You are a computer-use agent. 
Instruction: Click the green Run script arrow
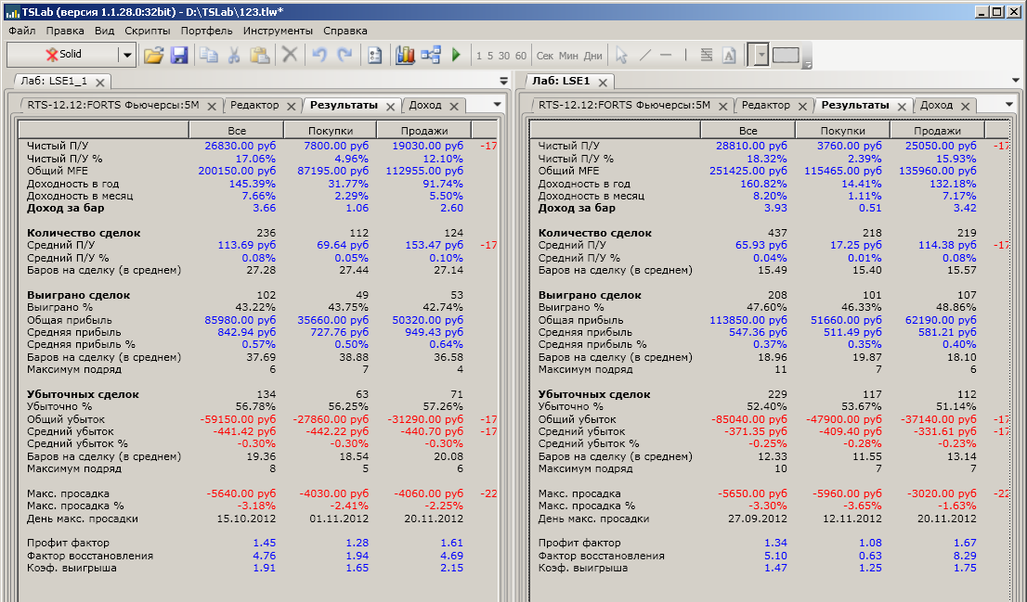(x=456, y=56)
